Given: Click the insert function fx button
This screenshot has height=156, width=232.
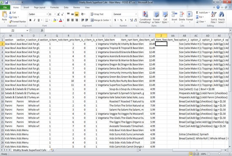Looking at the screenshot, I should (x=42, y=30).
